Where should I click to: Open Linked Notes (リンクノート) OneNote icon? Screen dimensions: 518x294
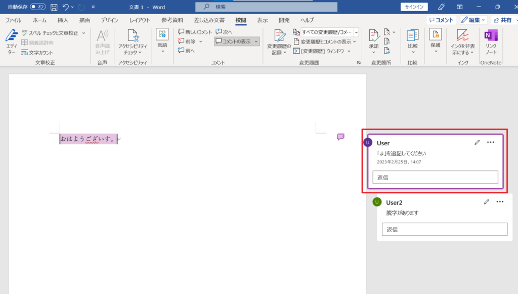tap(491, 41)
